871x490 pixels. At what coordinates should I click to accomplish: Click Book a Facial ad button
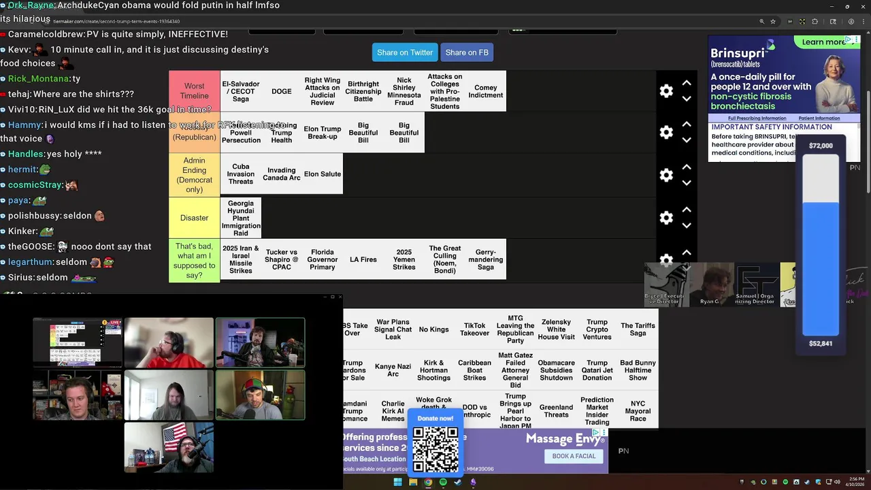pos(574,456)
